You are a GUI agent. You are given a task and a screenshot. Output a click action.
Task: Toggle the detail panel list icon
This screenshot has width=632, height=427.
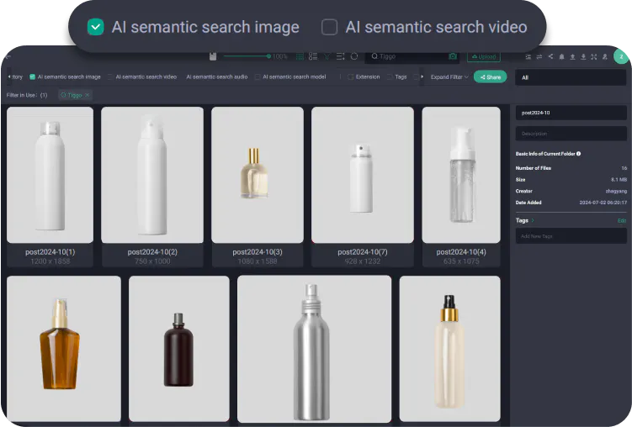coord(528,57)
